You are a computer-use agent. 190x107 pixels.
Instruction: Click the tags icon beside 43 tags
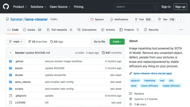tap(52, 42)
